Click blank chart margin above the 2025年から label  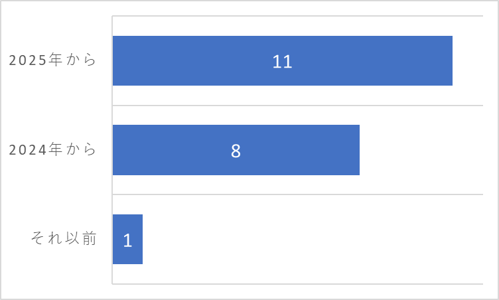[x=57, y=27]
